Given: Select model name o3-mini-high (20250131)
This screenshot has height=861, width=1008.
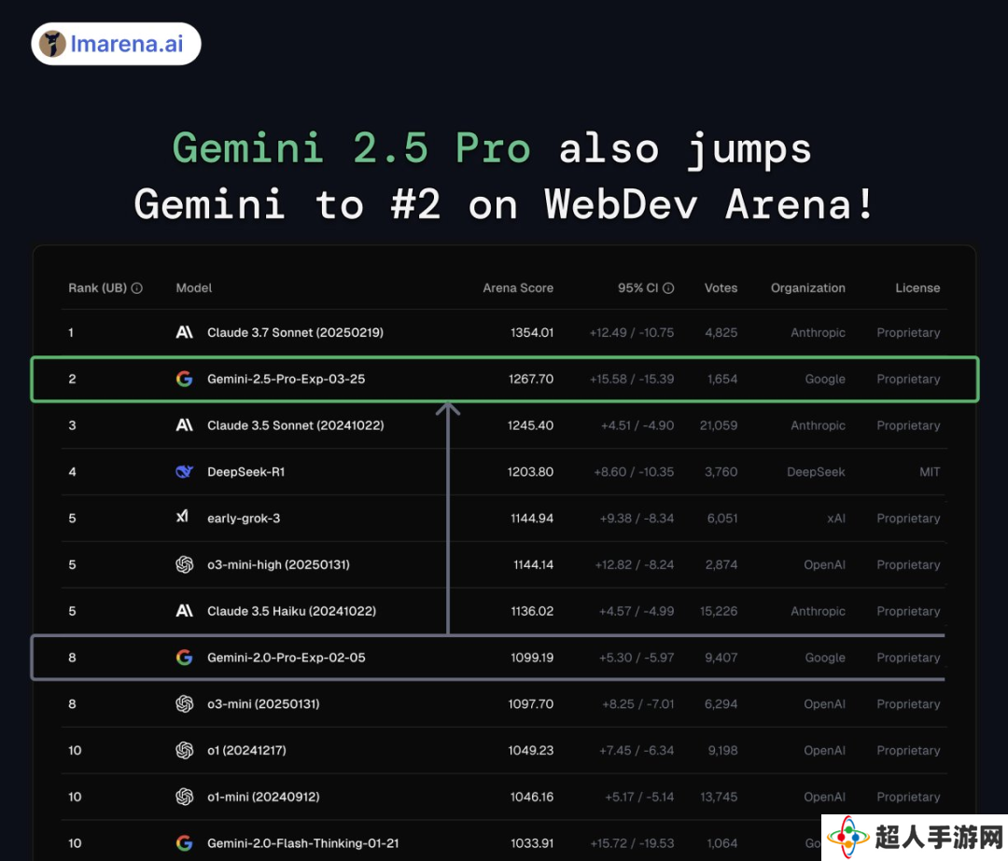Looking at the screenshot, I should click(x=278, y=564).
